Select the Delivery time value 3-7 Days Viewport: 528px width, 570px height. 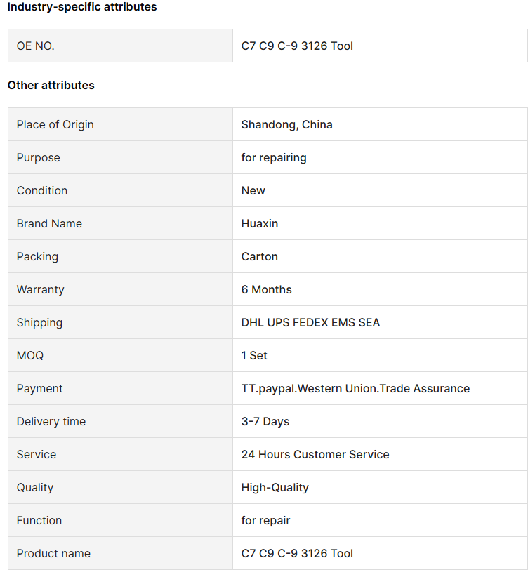(x=265, y=422)
